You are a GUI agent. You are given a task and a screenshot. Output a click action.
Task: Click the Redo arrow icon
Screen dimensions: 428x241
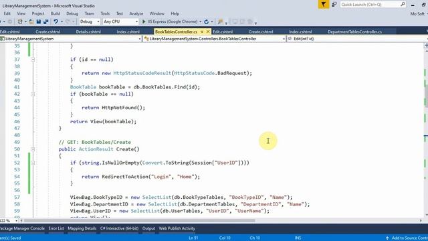tap(68, 21)
